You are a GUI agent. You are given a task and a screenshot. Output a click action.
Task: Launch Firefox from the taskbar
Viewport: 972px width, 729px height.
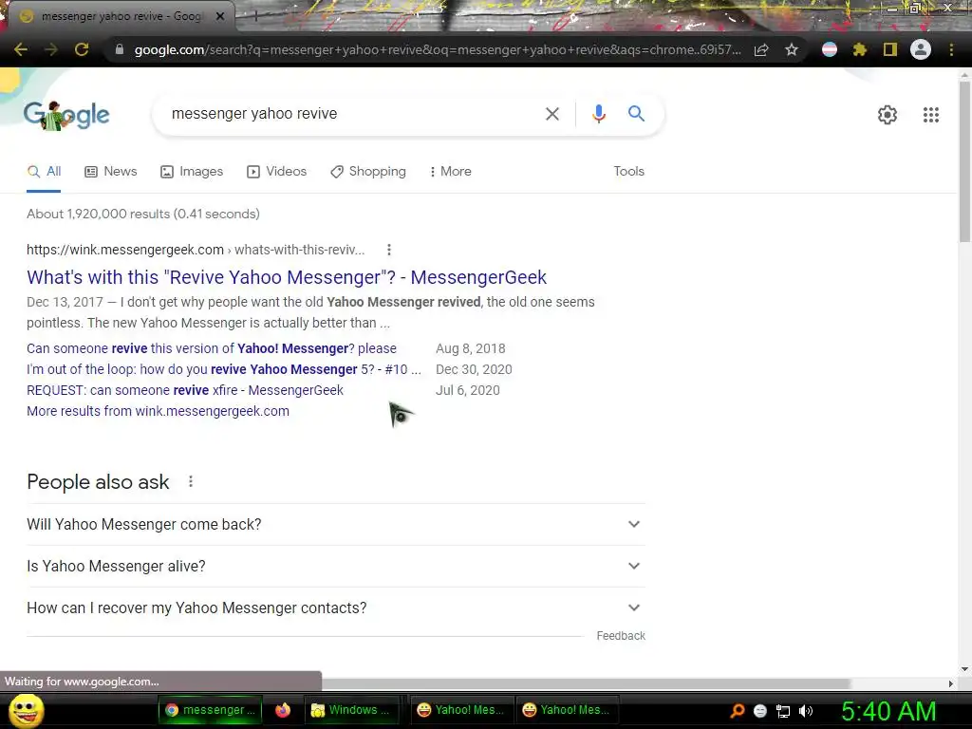tap(283, 710)
